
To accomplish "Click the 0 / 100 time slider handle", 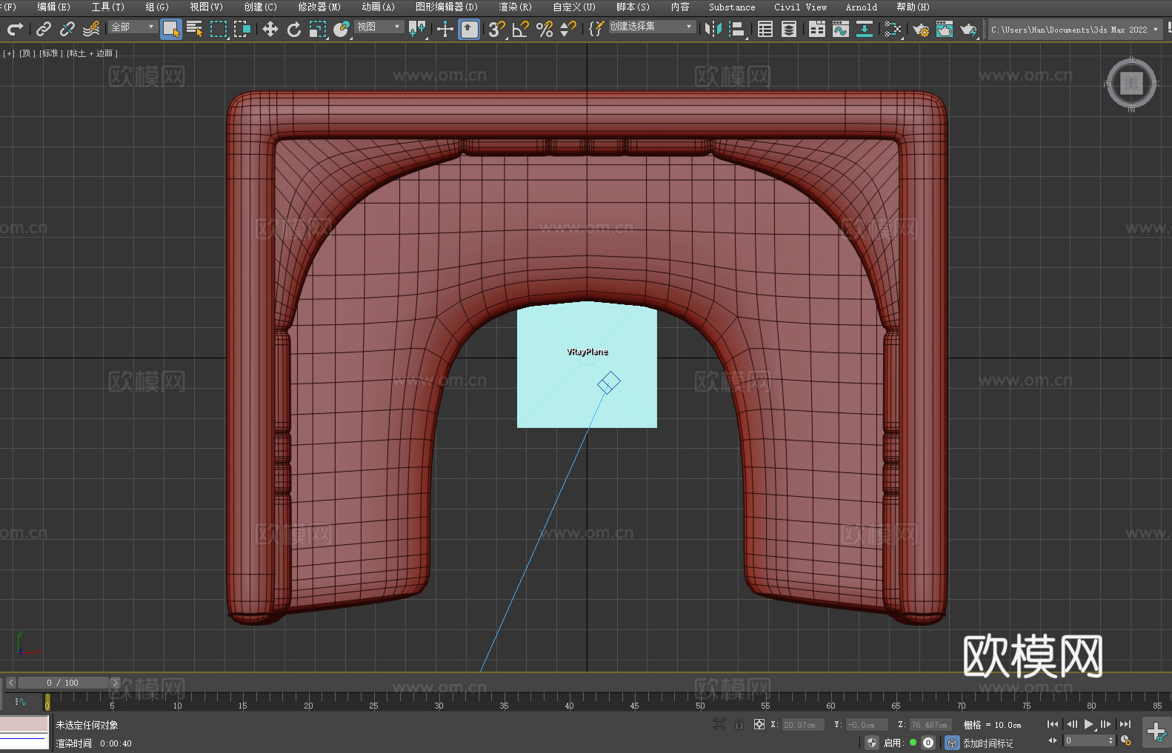I will [x=63, y=683].
